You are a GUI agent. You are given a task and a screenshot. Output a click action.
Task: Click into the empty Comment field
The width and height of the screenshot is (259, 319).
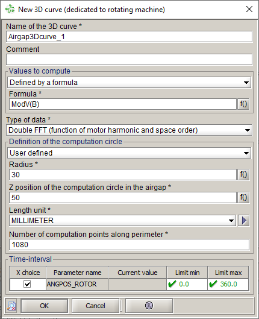pyautogui.click(x=129, y=60)
